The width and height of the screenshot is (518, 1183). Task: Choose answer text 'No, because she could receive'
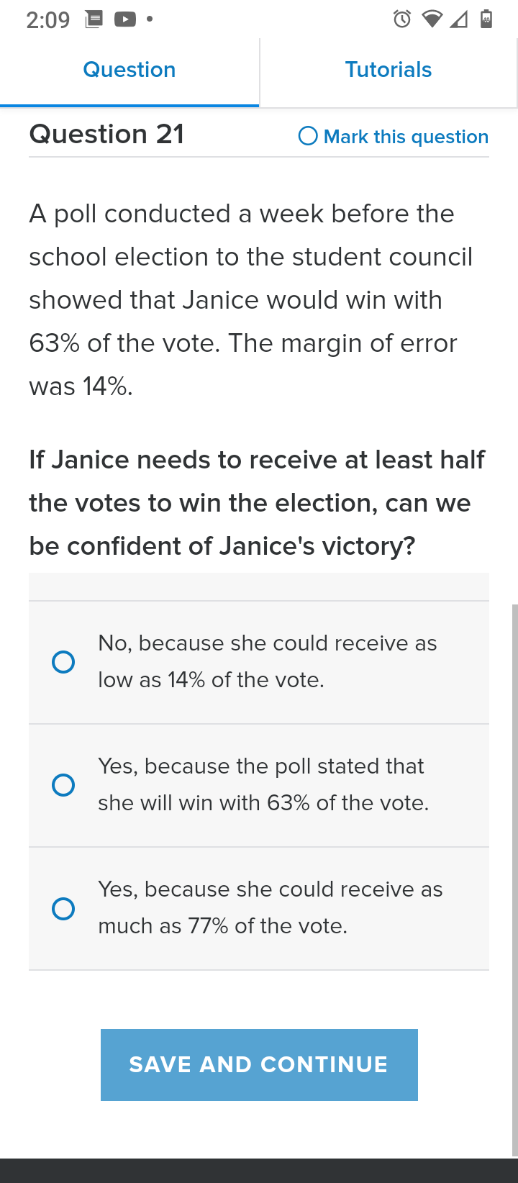click(x=268, y=661)
